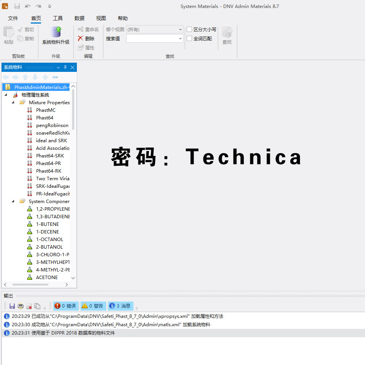Viewport: 365px width, 365px height.
Task: Click the 剪切 cut button
Action: pos(26,30)
